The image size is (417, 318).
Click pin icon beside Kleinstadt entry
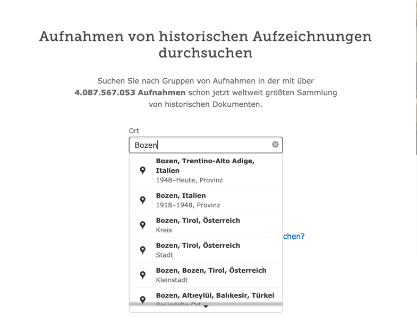(x=143, y=275)
